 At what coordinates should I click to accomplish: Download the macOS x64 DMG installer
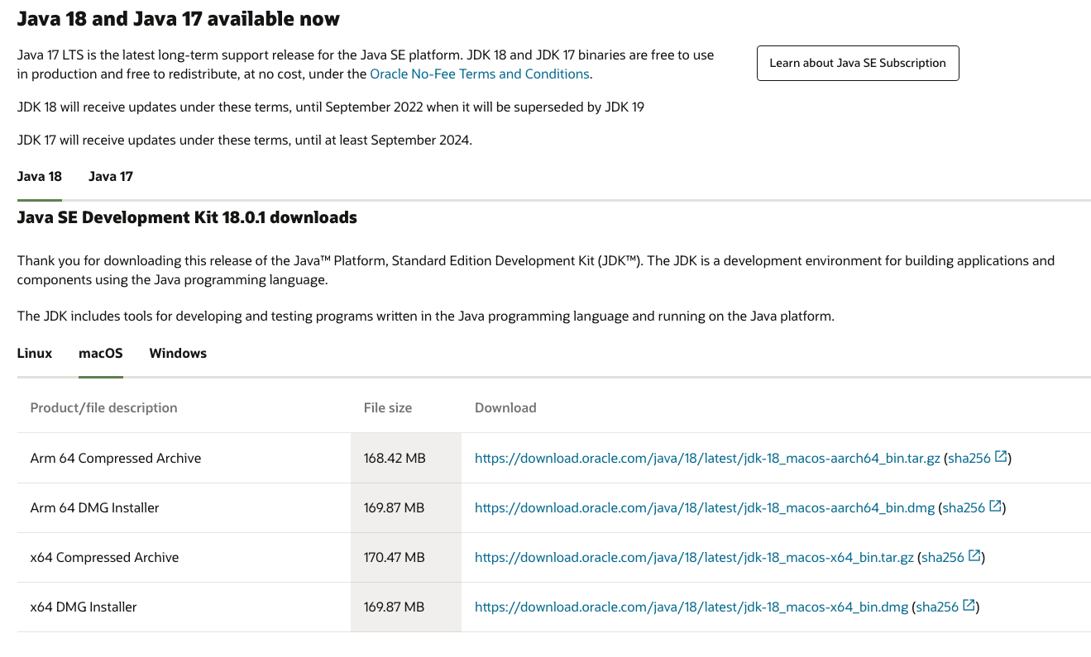691,607
